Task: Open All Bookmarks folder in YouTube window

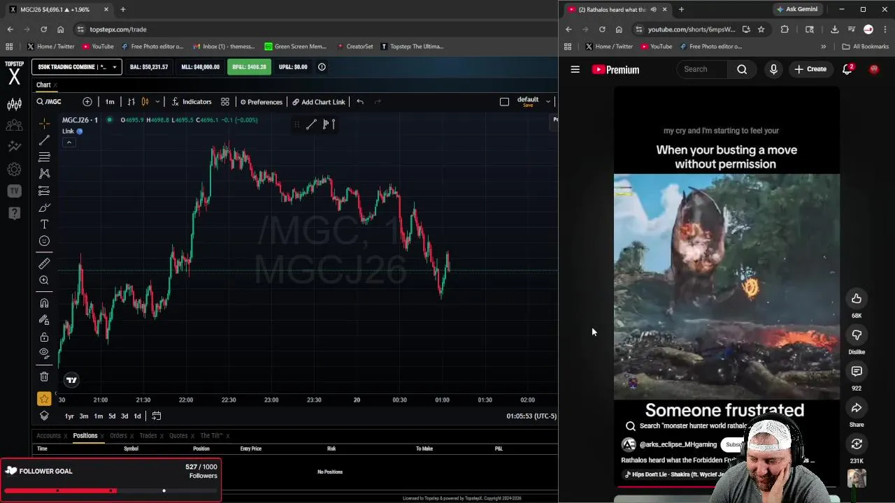Action: pyautogui.click(x=866, y=47)
